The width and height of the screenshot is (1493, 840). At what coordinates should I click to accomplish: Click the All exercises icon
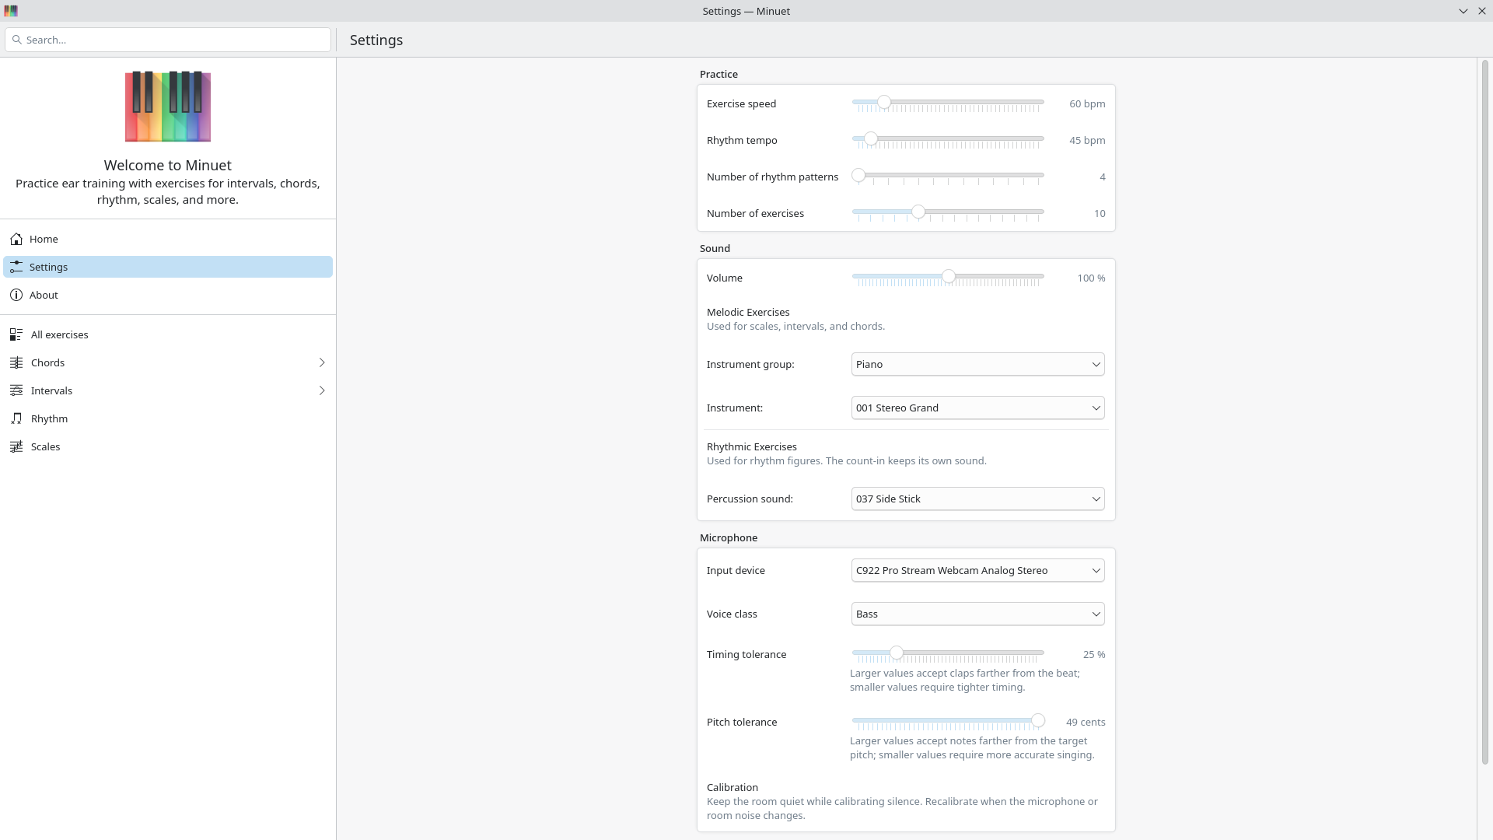16,334
